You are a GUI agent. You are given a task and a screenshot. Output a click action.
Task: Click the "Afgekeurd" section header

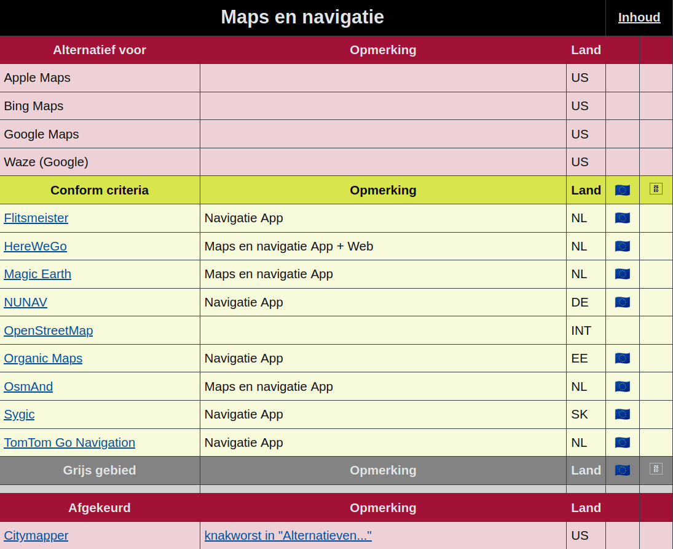point(100,508)
